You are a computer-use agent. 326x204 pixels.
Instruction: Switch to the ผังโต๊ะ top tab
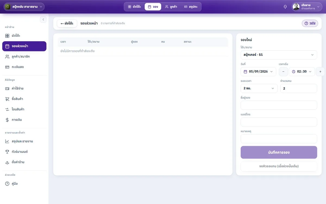tap(134, 7)
